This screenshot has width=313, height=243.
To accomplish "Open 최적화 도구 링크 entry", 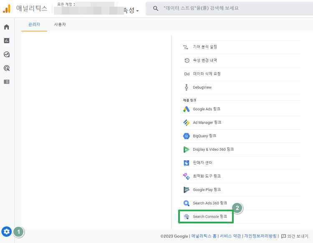I will point(240,176).
